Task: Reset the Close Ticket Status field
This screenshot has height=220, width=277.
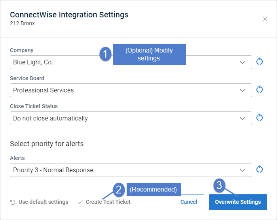Action: 260,118
